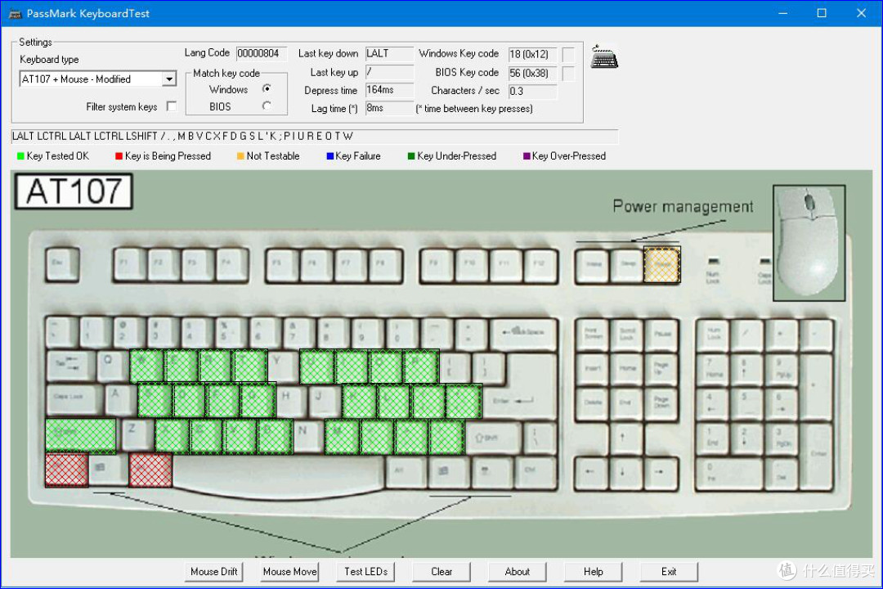The height and width of the screenshot is (589, 883).
Task: Click the dark green Key Under-Pressed swatch
Action: 411,156
